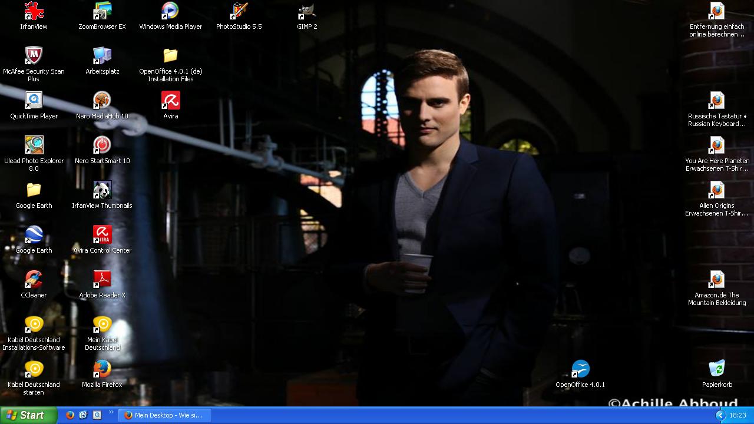Click the taskbar clock showing 18:23

point(738,415)
